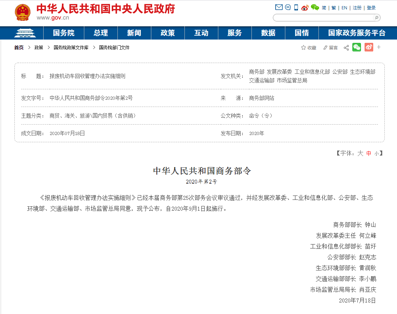Set font size to 大
This screenshot has width=397, height=314.
[x=360, y=153]
